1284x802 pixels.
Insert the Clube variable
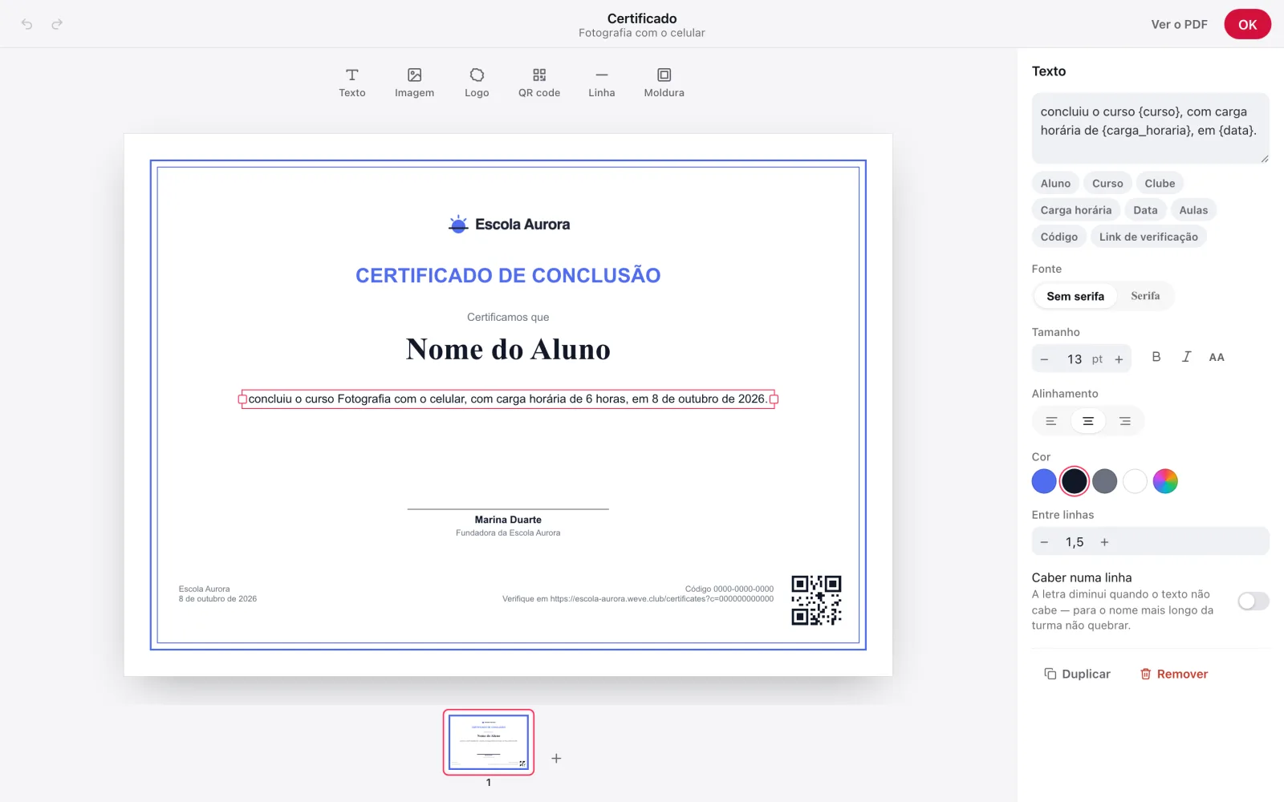(x=1160, y=183)
